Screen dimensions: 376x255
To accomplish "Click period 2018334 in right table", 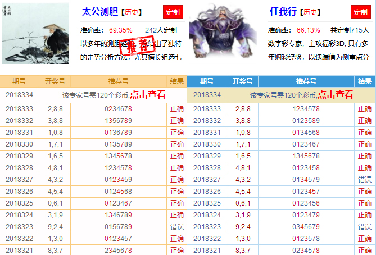I will click(x=207, y=95).
